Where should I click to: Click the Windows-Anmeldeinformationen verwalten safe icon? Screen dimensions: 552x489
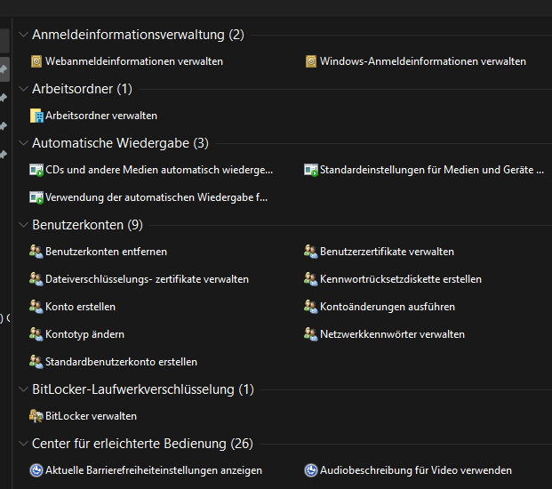[311, 61]
